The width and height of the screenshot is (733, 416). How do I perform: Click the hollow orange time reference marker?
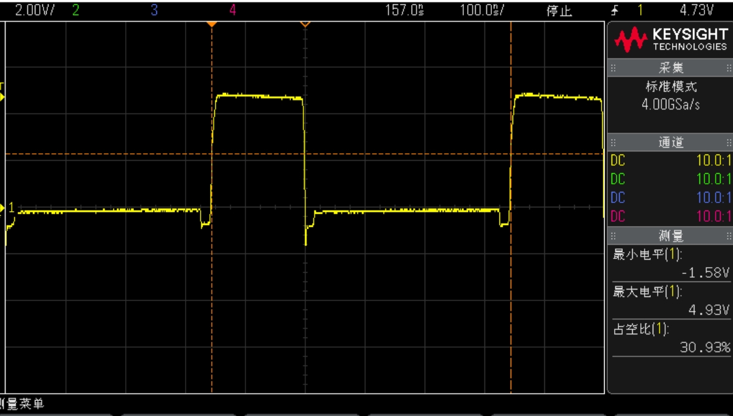305,24
